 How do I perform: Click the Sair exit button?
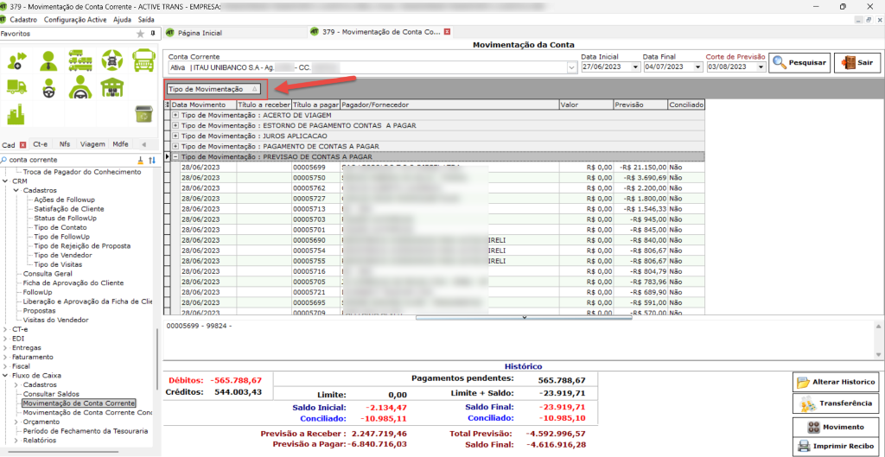pyautogui.click(x=856, y=62)
